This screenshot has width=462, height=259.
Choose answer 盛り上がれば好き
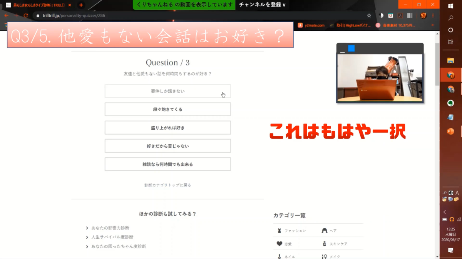coord(168,128)
